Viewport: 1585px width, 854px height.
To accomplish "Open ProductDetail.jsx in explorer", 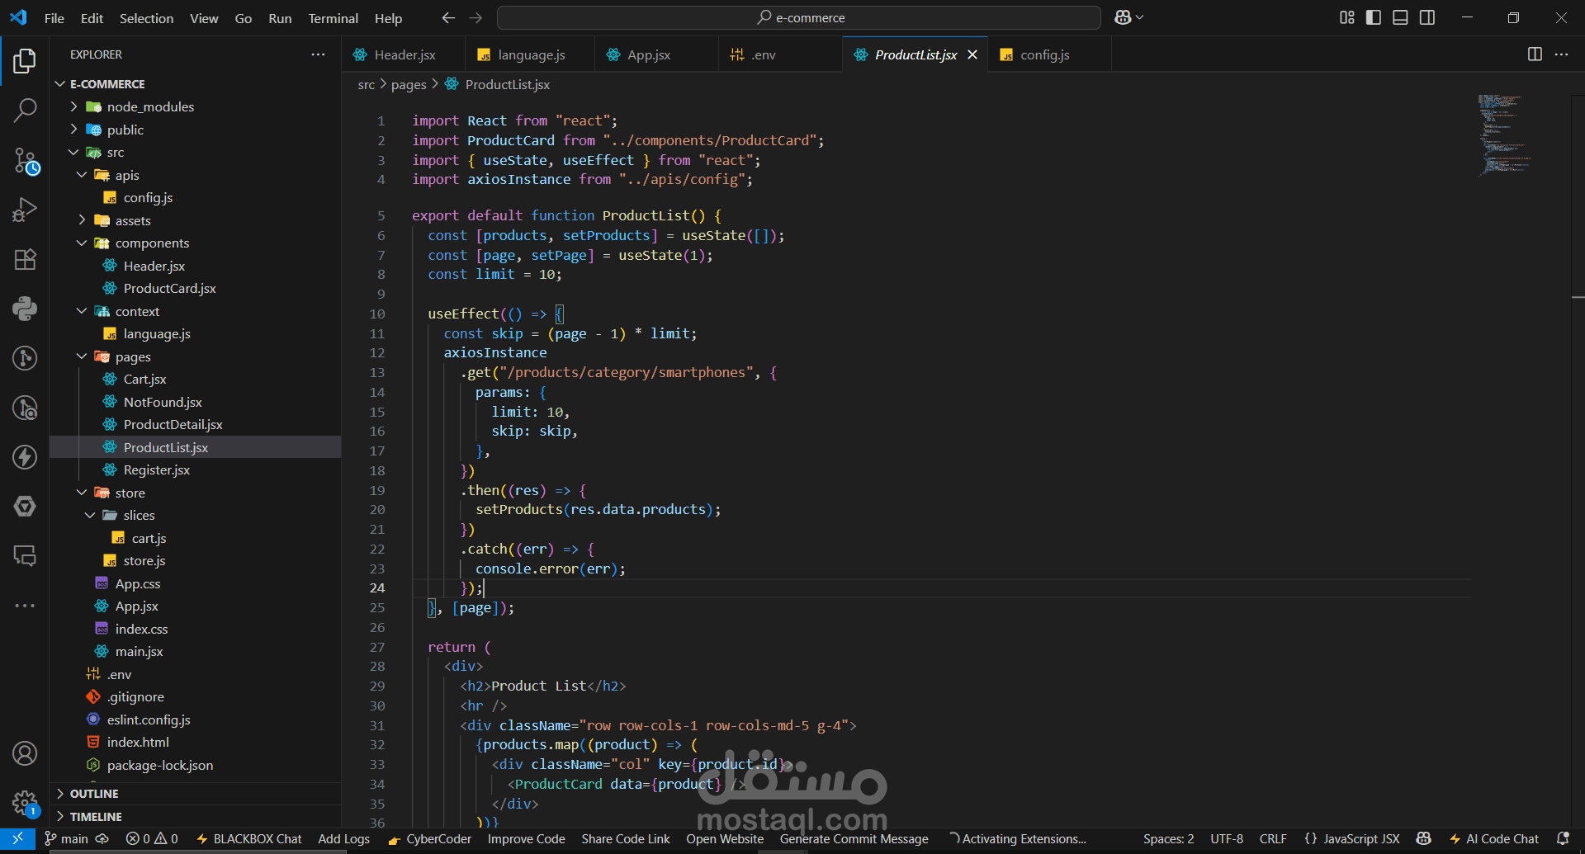I will click(x=173, y=424).
